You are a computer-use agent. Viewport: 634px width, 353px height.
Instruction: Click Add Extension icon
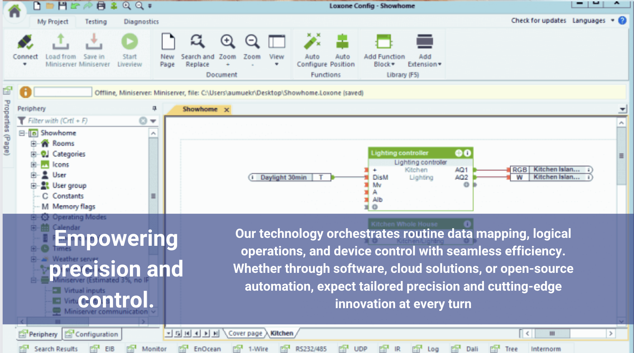[x=425, y=42]
